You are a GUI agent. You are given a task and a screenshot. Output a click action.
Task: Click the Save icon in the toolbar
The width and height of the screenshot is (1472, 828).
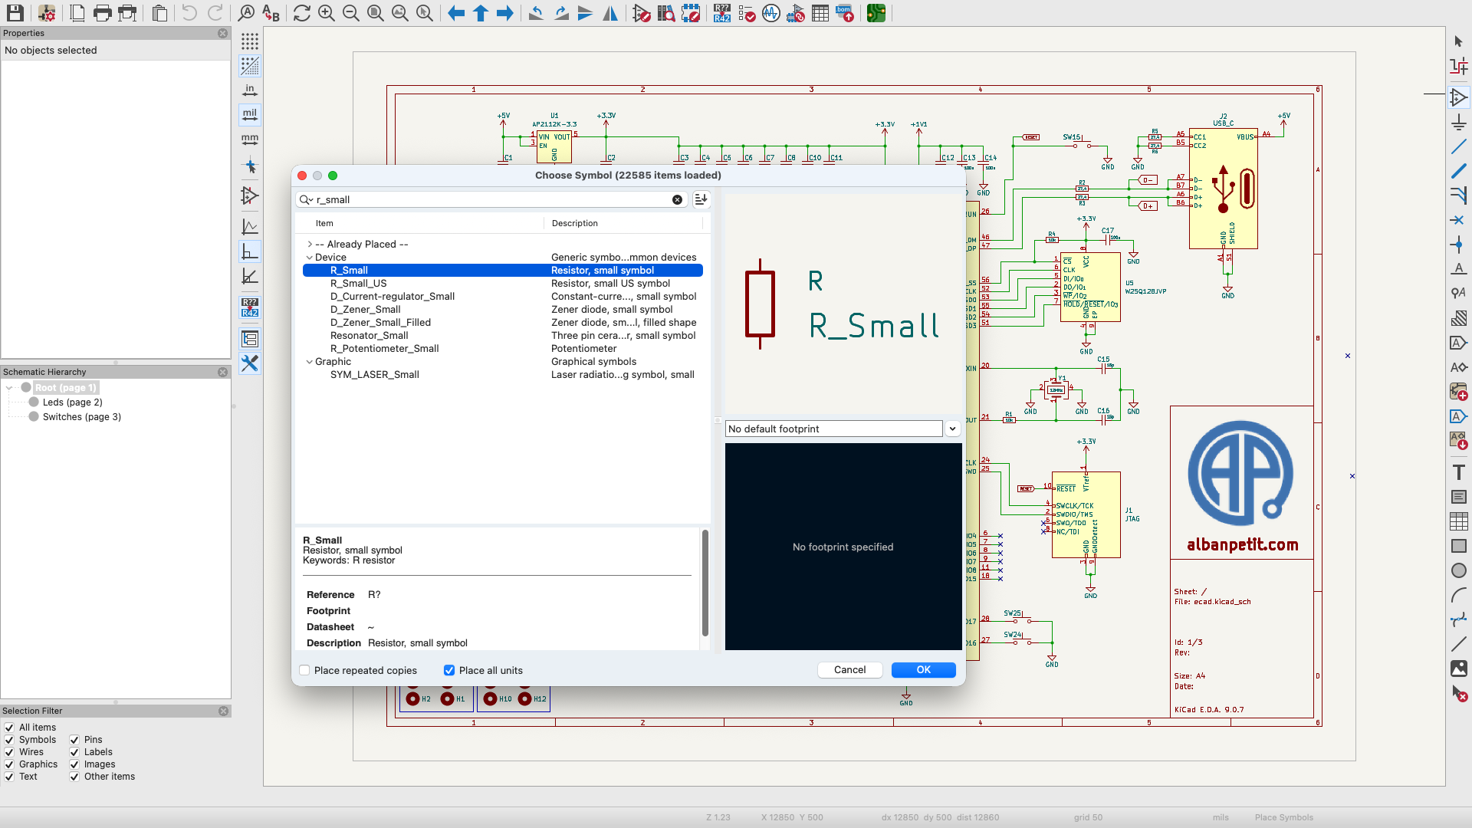15,13
